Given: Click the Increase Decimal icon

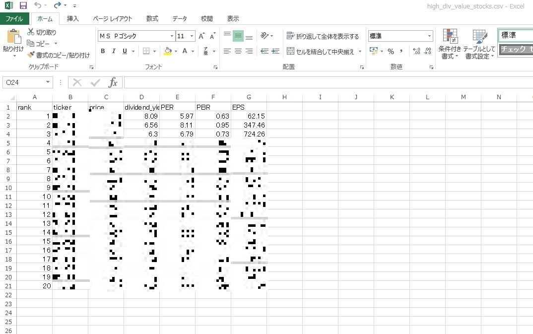Looking at the screenshot, I should coord(416,51).
